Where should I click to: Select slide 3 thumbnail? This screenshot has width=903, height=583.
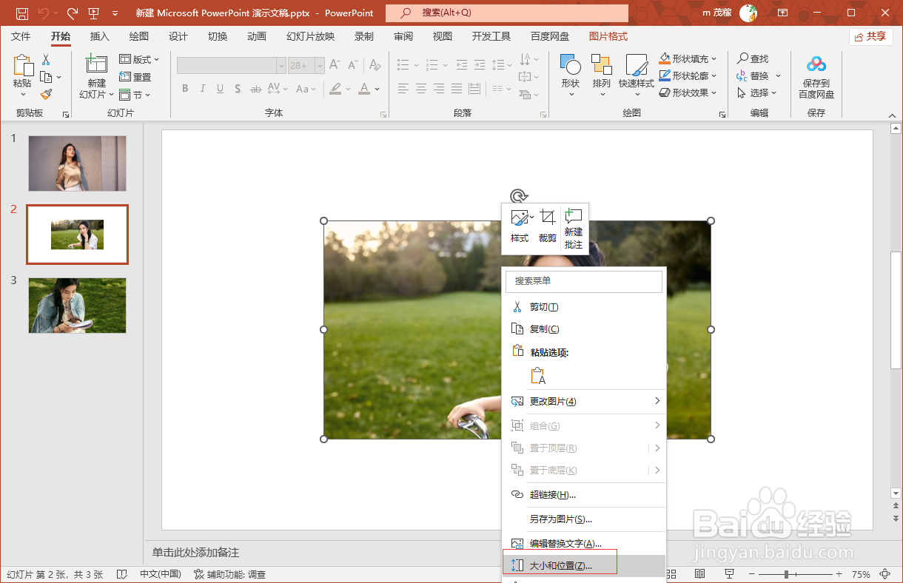(77, 306)
